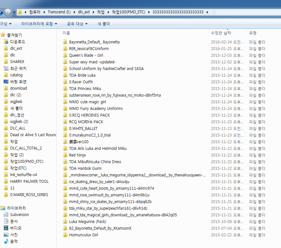Click the 음악 music library icon

(6, 241)
